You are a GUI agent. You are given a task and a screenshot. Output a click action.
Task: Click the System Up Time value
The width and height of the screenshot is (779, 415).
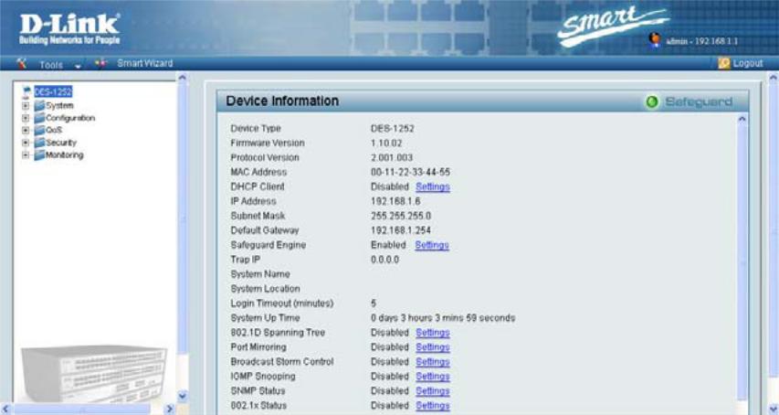tap(443, 318)
